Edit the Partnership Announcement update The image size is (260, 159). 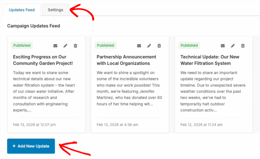click(x=149, y=46)
